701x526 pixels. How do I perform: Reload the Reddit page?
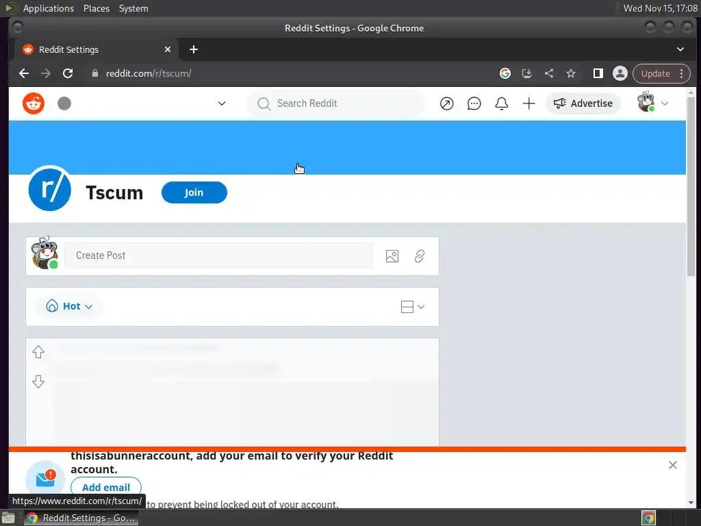[x=68, y=73]
